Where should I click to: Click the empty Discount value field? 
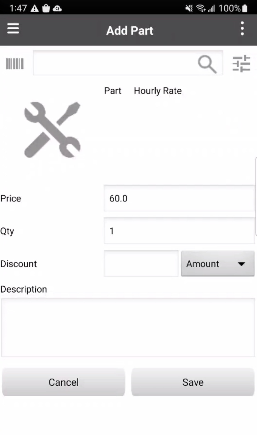141,264
